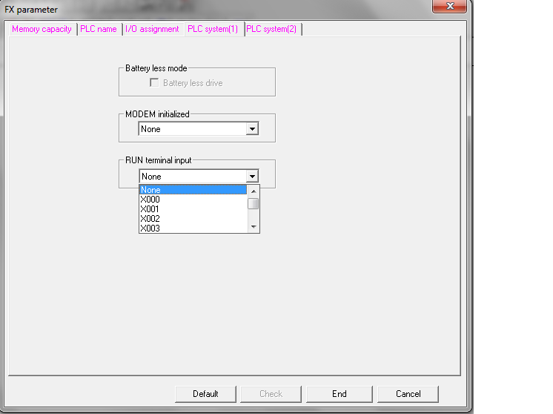Cancel the FX parameter dialog
The image size is (553, 414).
click(x=408, y=394)
